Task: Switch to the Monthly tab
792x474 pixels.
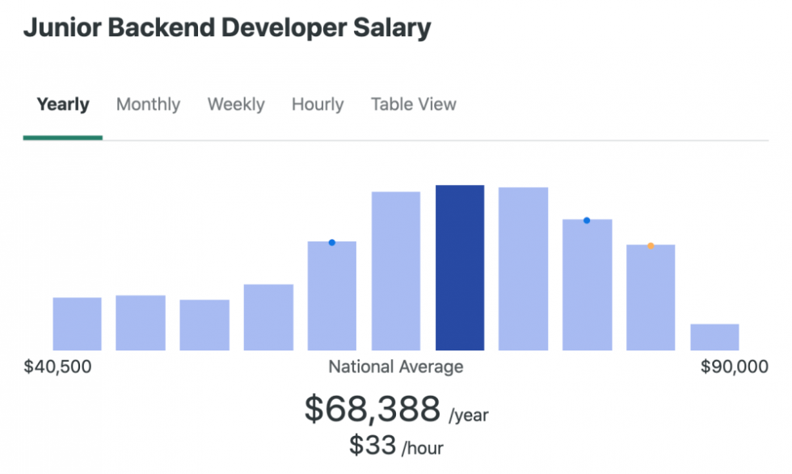Action: point(148,104)
